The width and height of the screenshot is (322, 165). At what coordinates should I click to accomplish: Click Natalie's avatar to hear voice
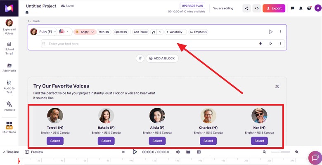(106, 115)
